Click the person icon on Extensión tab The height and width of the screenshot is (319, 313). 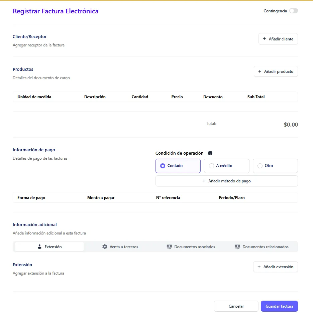click(39, 247)
